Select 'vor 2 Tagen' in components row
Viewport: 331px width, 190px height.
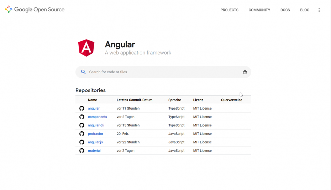(126, 117)
